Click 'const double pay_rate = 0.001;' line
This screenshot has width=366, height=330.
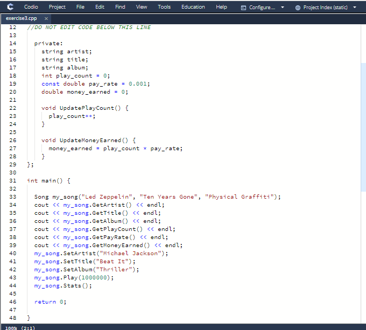point(96,84)
